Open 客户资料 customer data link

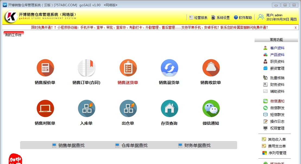(277, 48)
